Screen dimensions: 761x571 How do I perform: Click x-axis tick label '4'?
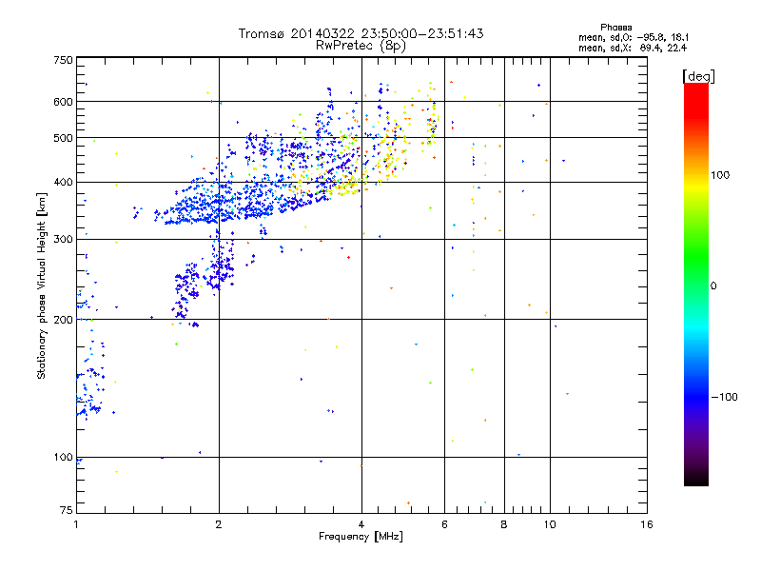point(361,524)
